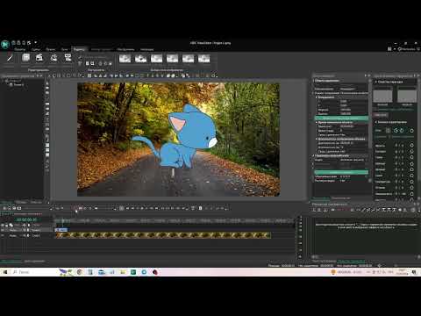
Task: Reset the angle value circular icon
Action: (x=411, y=131)
